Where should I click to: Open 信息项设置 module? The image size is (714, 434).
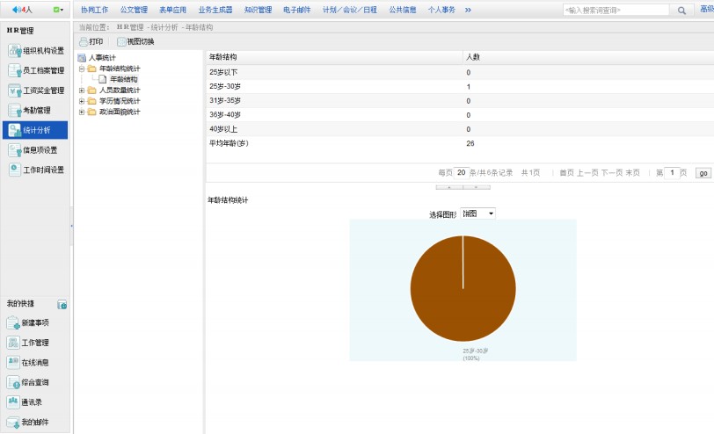click(33, 150)
